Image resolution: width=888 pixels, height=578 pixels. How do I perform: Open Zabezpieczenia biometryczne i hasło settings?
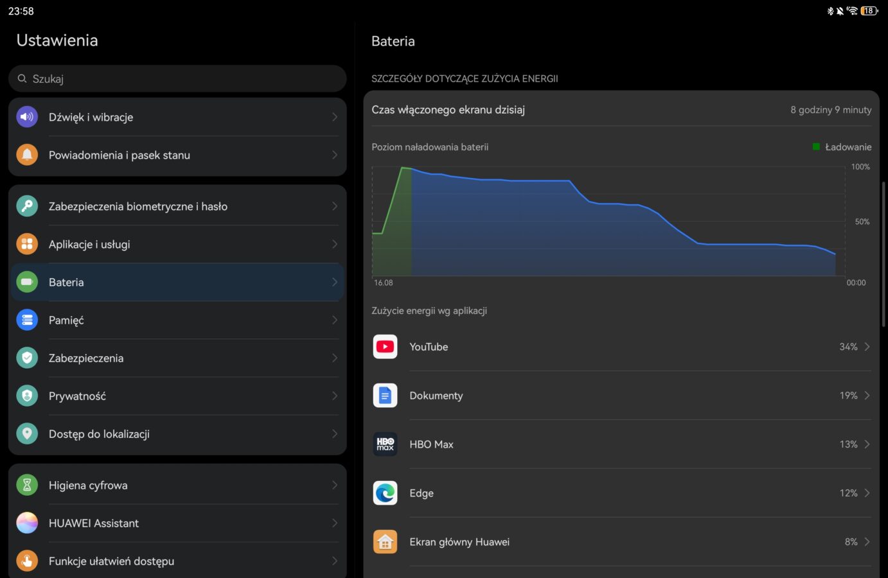tap(177, 206)
